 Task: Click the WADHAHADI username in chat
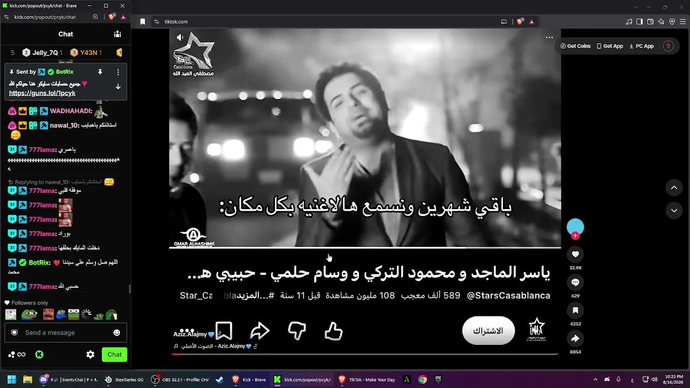tap(71, 111)
